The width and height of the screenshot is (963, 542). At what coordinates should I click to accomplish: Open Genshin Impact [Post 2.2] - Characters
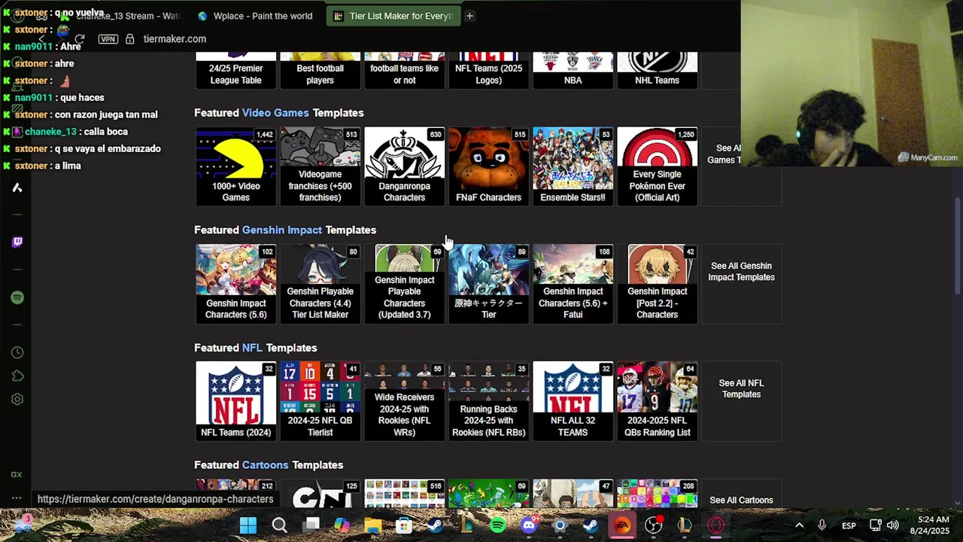(x=657, y=284)
